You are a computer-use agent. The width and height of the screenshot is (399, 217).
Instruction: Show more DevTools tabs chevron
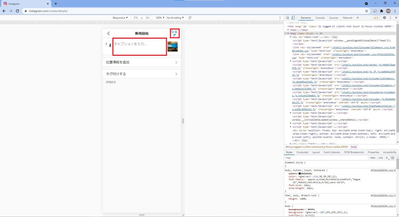358,18
